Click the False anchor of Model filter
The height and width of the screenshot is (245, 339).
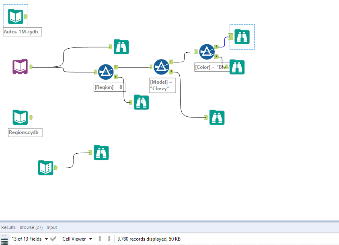(171, 72)
